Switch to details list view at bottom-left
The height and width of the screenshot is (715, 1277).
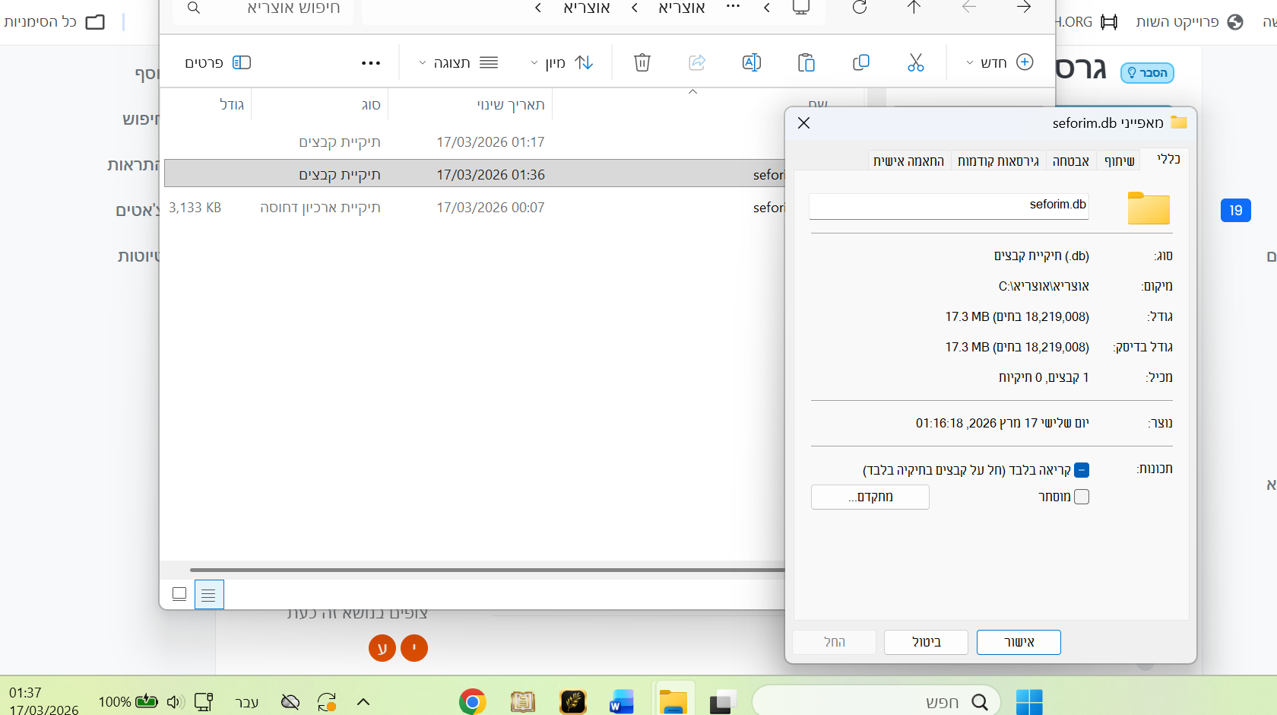pyautogui.click(x=209, y=594)
